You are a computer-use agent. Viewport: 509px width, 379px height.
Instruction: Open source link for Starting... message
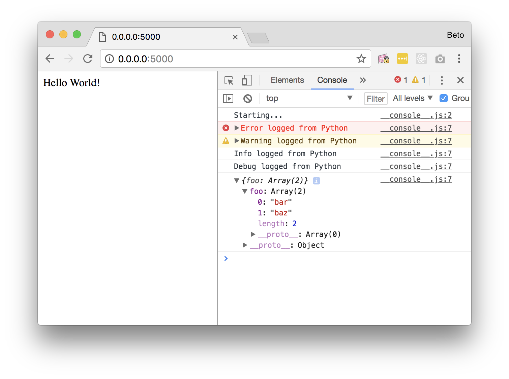tap(416, 115)
